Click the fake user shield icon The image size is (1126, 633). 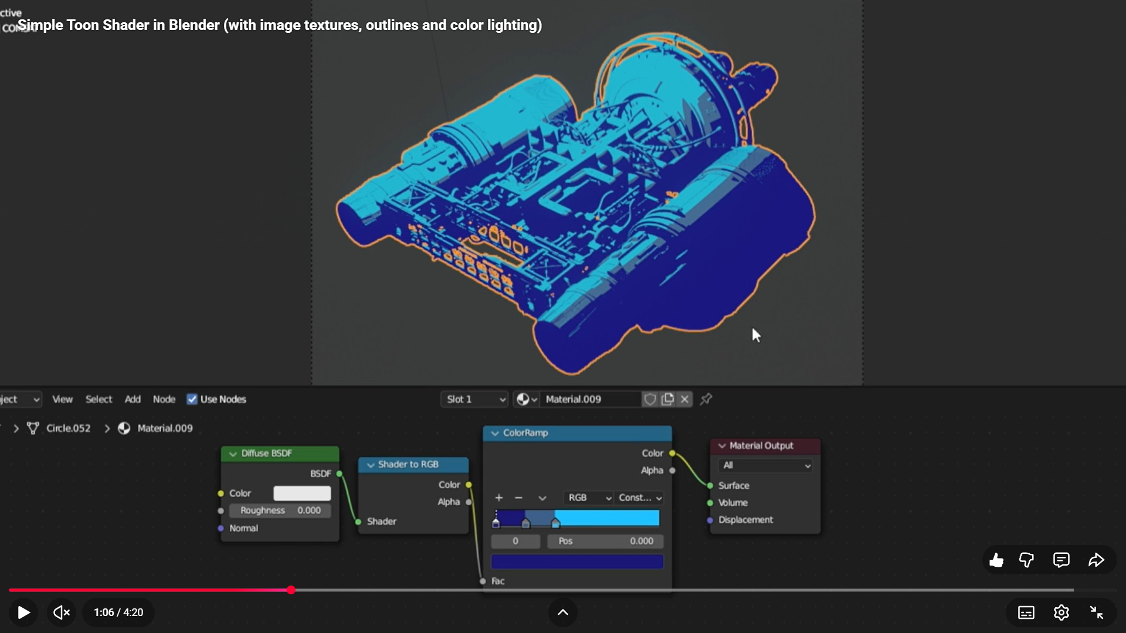coord(650,399)
